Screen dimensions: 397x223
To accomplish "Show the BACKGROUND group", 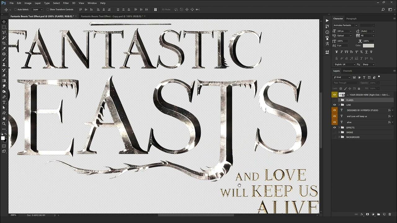I will click(334, 137).
